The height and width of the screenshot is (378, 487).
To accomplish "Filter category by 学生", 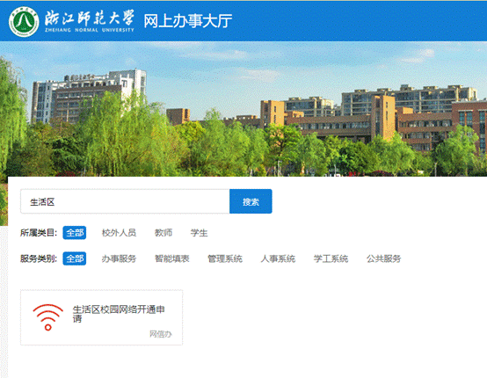I will [199, 233].
